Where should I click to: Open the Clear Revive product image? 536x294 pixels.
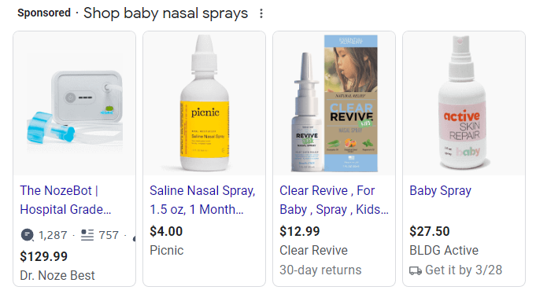[335, 104]
